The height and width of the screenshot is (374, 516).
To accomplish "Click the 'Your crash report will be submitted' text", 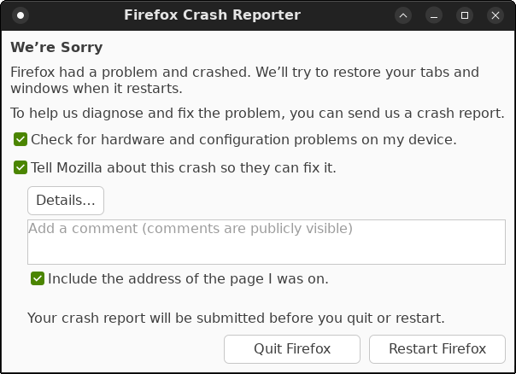I will 236,318.
